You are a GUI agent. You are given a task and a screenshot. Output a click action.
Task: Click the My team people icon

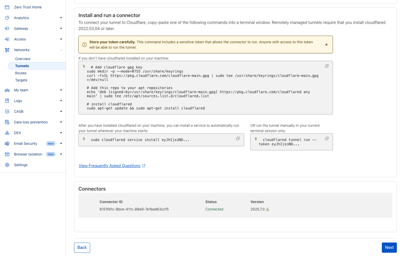(7, 90)
